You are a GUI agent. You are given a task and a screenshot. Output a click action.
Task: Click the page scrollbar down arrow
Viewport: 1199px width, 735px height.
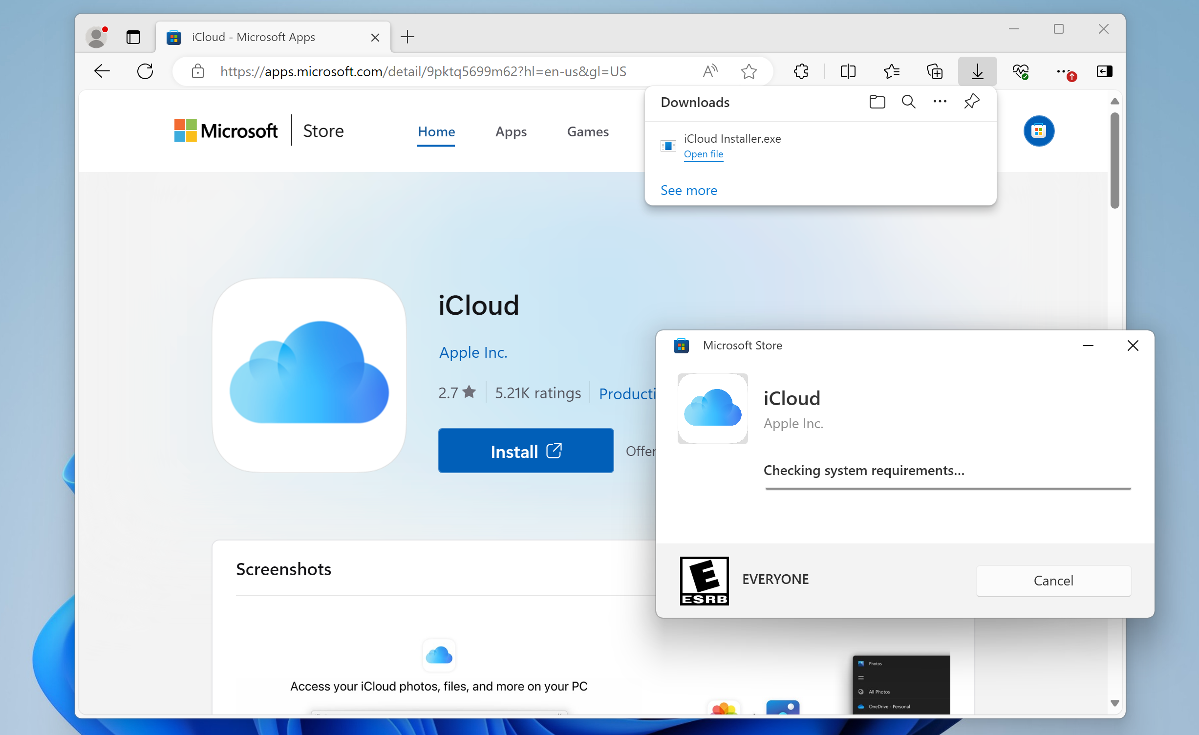1114,703
